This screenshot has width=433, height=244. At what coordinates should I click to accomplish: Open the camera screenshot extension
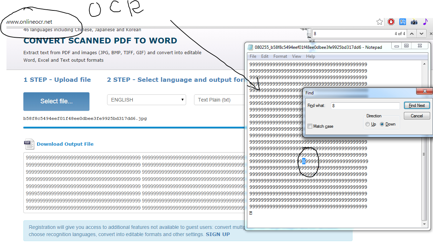tap(414, 22)
